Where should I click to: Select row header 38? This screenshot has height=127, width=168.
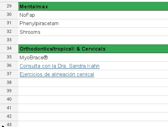[9, 83]
